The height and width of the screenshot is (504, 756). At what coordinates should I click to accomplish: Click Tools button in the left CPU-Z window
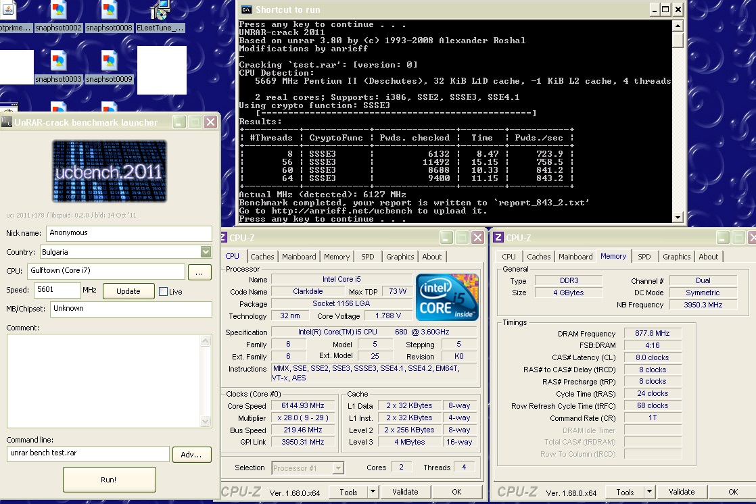tap(348, 492)
